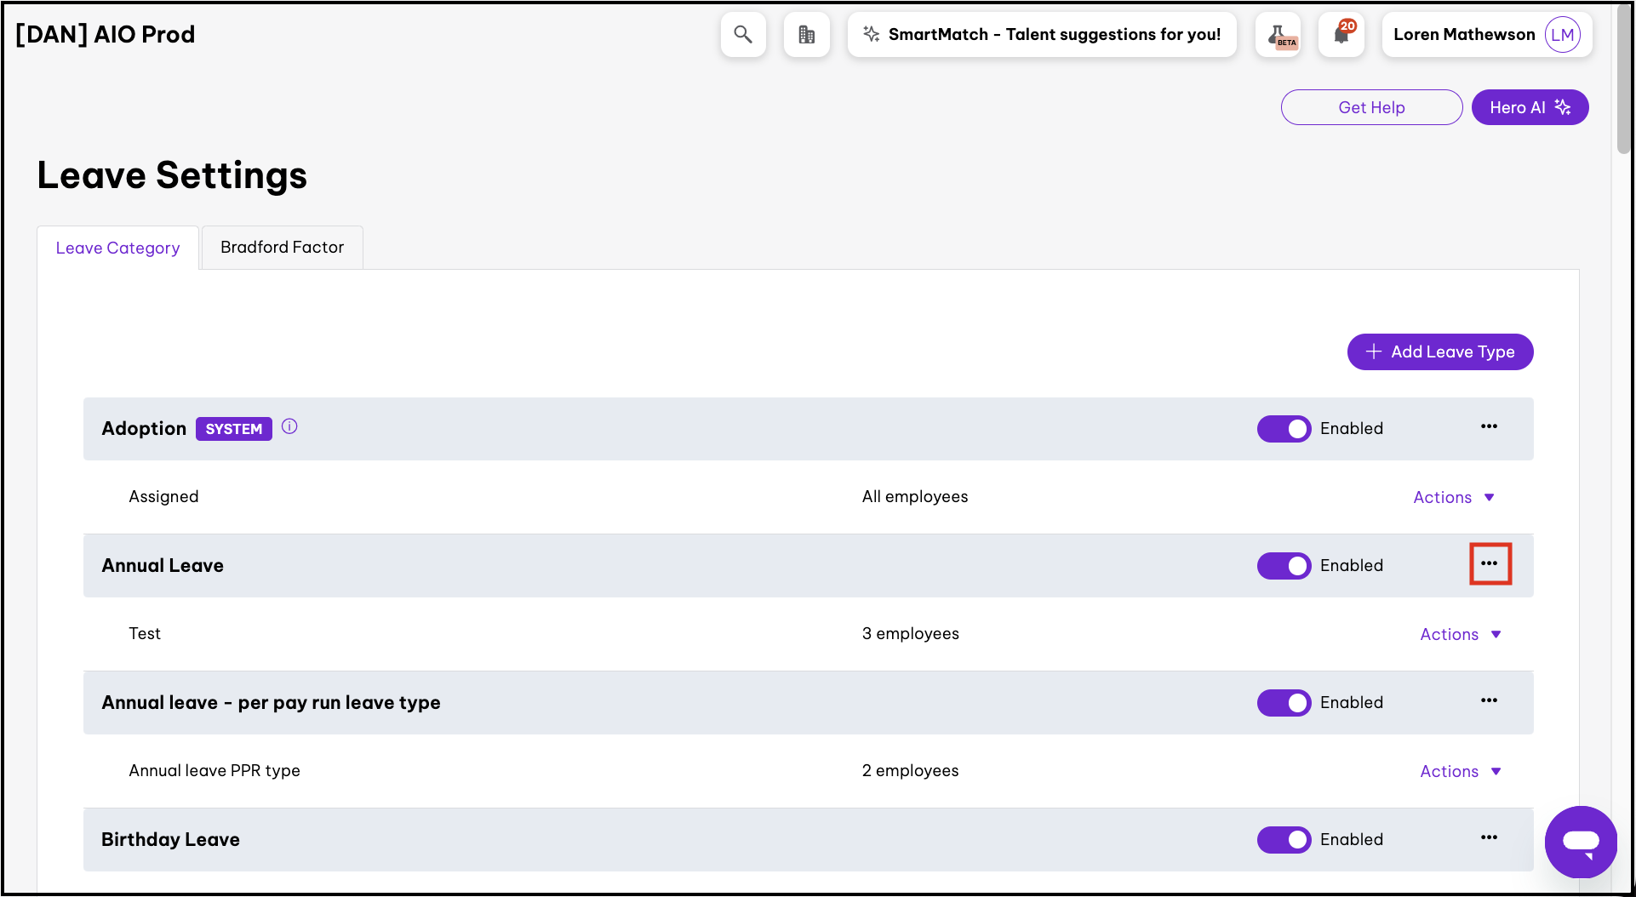Turn off the Birthday Leave toggle
This screenshot has height=897, width=1636.
tap(1284, 840)
